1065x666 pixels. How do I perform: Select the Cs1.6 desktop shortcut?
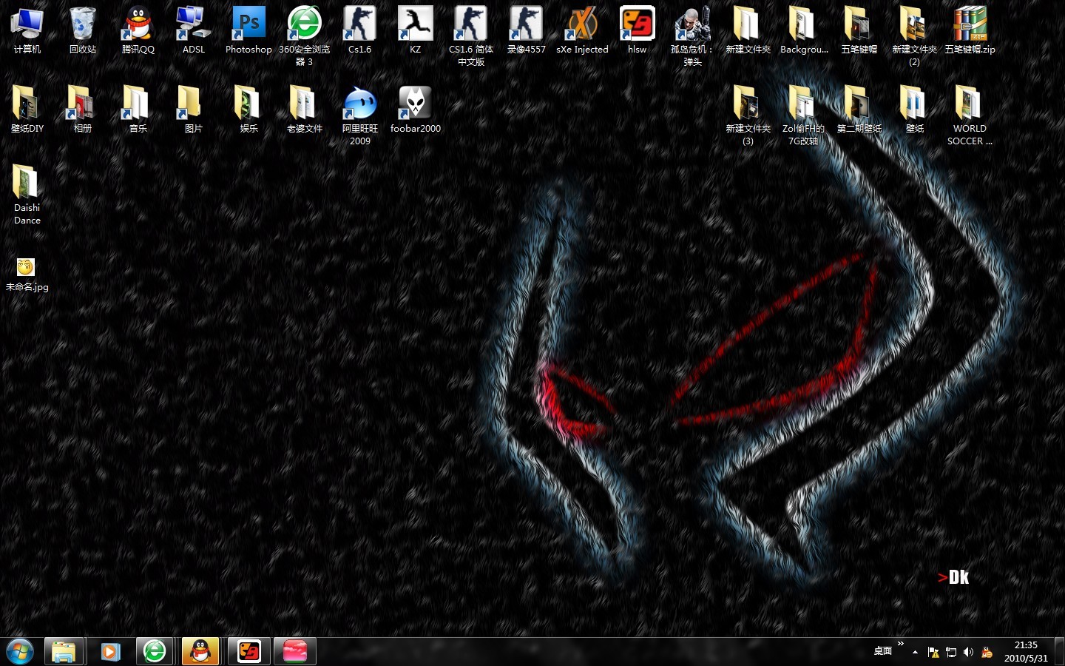click(x=359, y=31)
